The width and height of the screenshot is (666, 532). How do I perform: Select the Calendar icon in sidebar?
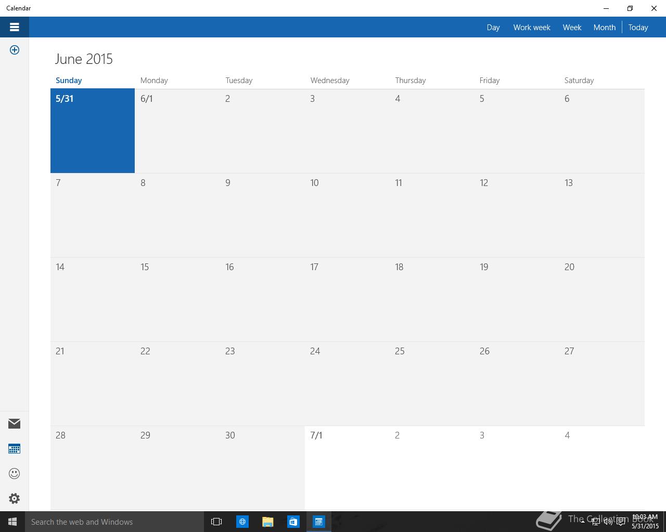(15, 448)
